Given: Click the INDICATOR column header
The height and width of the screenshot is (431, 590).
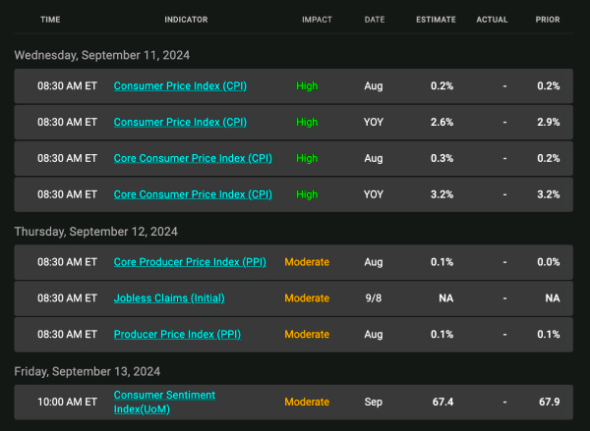Looking at the screenshot, I should [185, 20].
